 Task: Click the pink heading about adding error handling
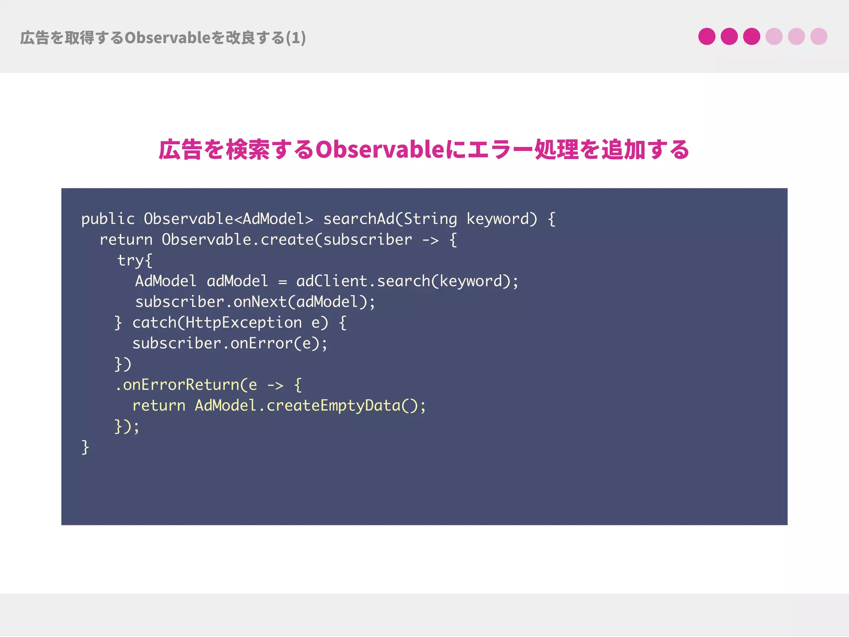point(424,149)
